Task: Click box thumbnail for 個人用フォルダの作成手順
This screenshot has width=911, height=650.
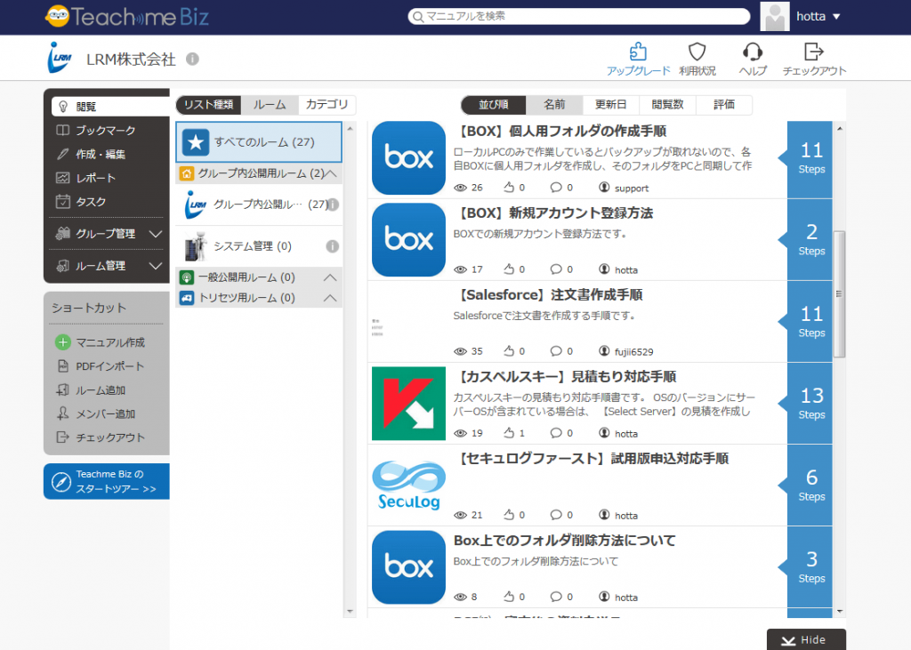Action: tap(408, 158)
